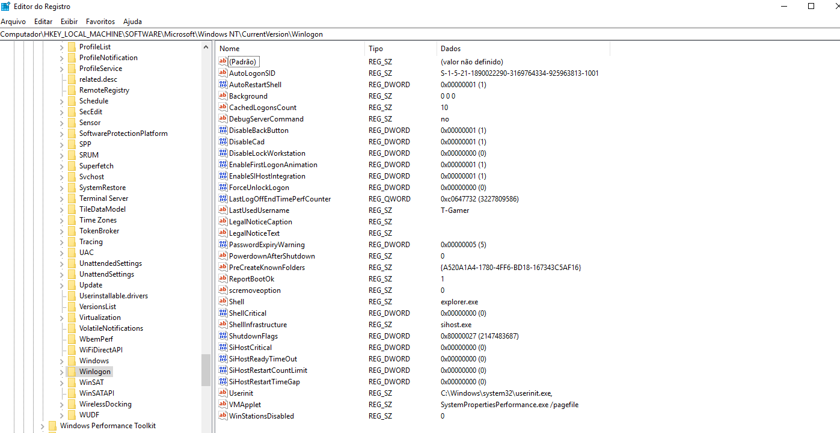The width and height of the screenshot is (840, 433).
Task: Select the LegalNoticeCaption value name
Action: [260, 221]
